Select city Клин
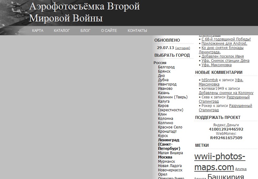This screenshot has width=258, height=179. click(162, 114)
